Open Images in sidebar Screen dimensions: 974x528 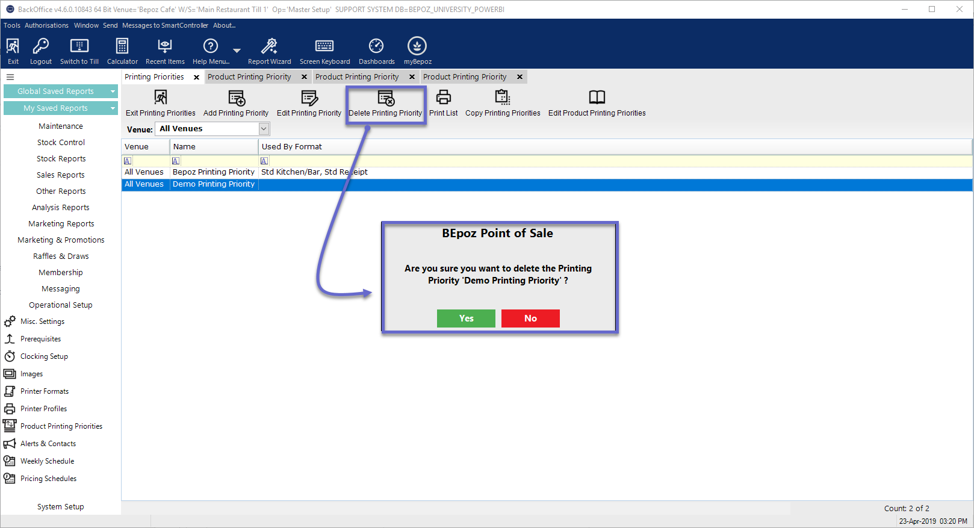click(31, 374)
